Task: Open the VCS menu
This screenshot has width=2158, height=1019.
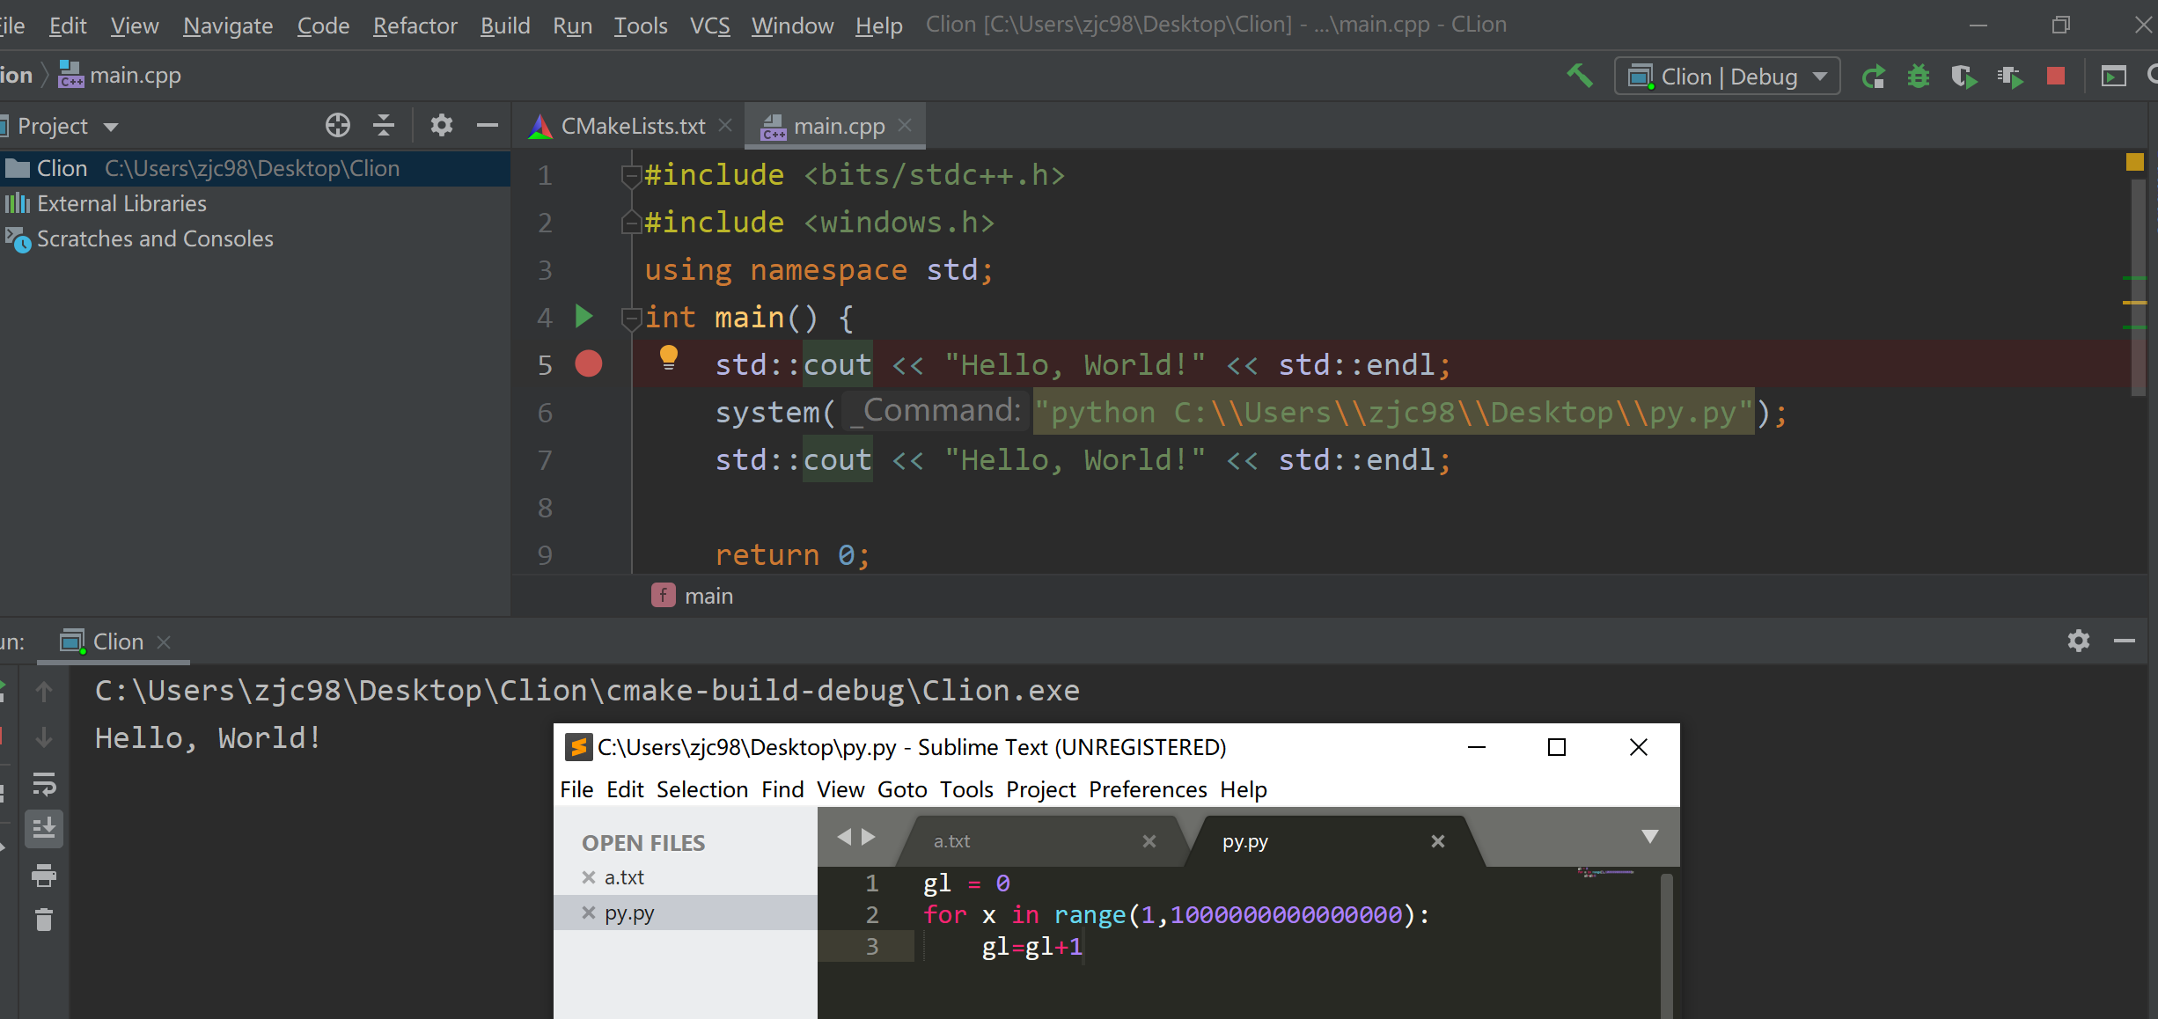Action: tap(710, 26)
